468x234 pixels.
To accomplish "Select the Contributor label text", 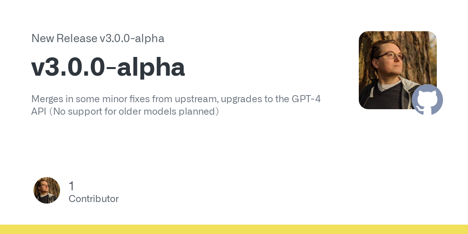I will pyautogui.click(x=94, y=199).
